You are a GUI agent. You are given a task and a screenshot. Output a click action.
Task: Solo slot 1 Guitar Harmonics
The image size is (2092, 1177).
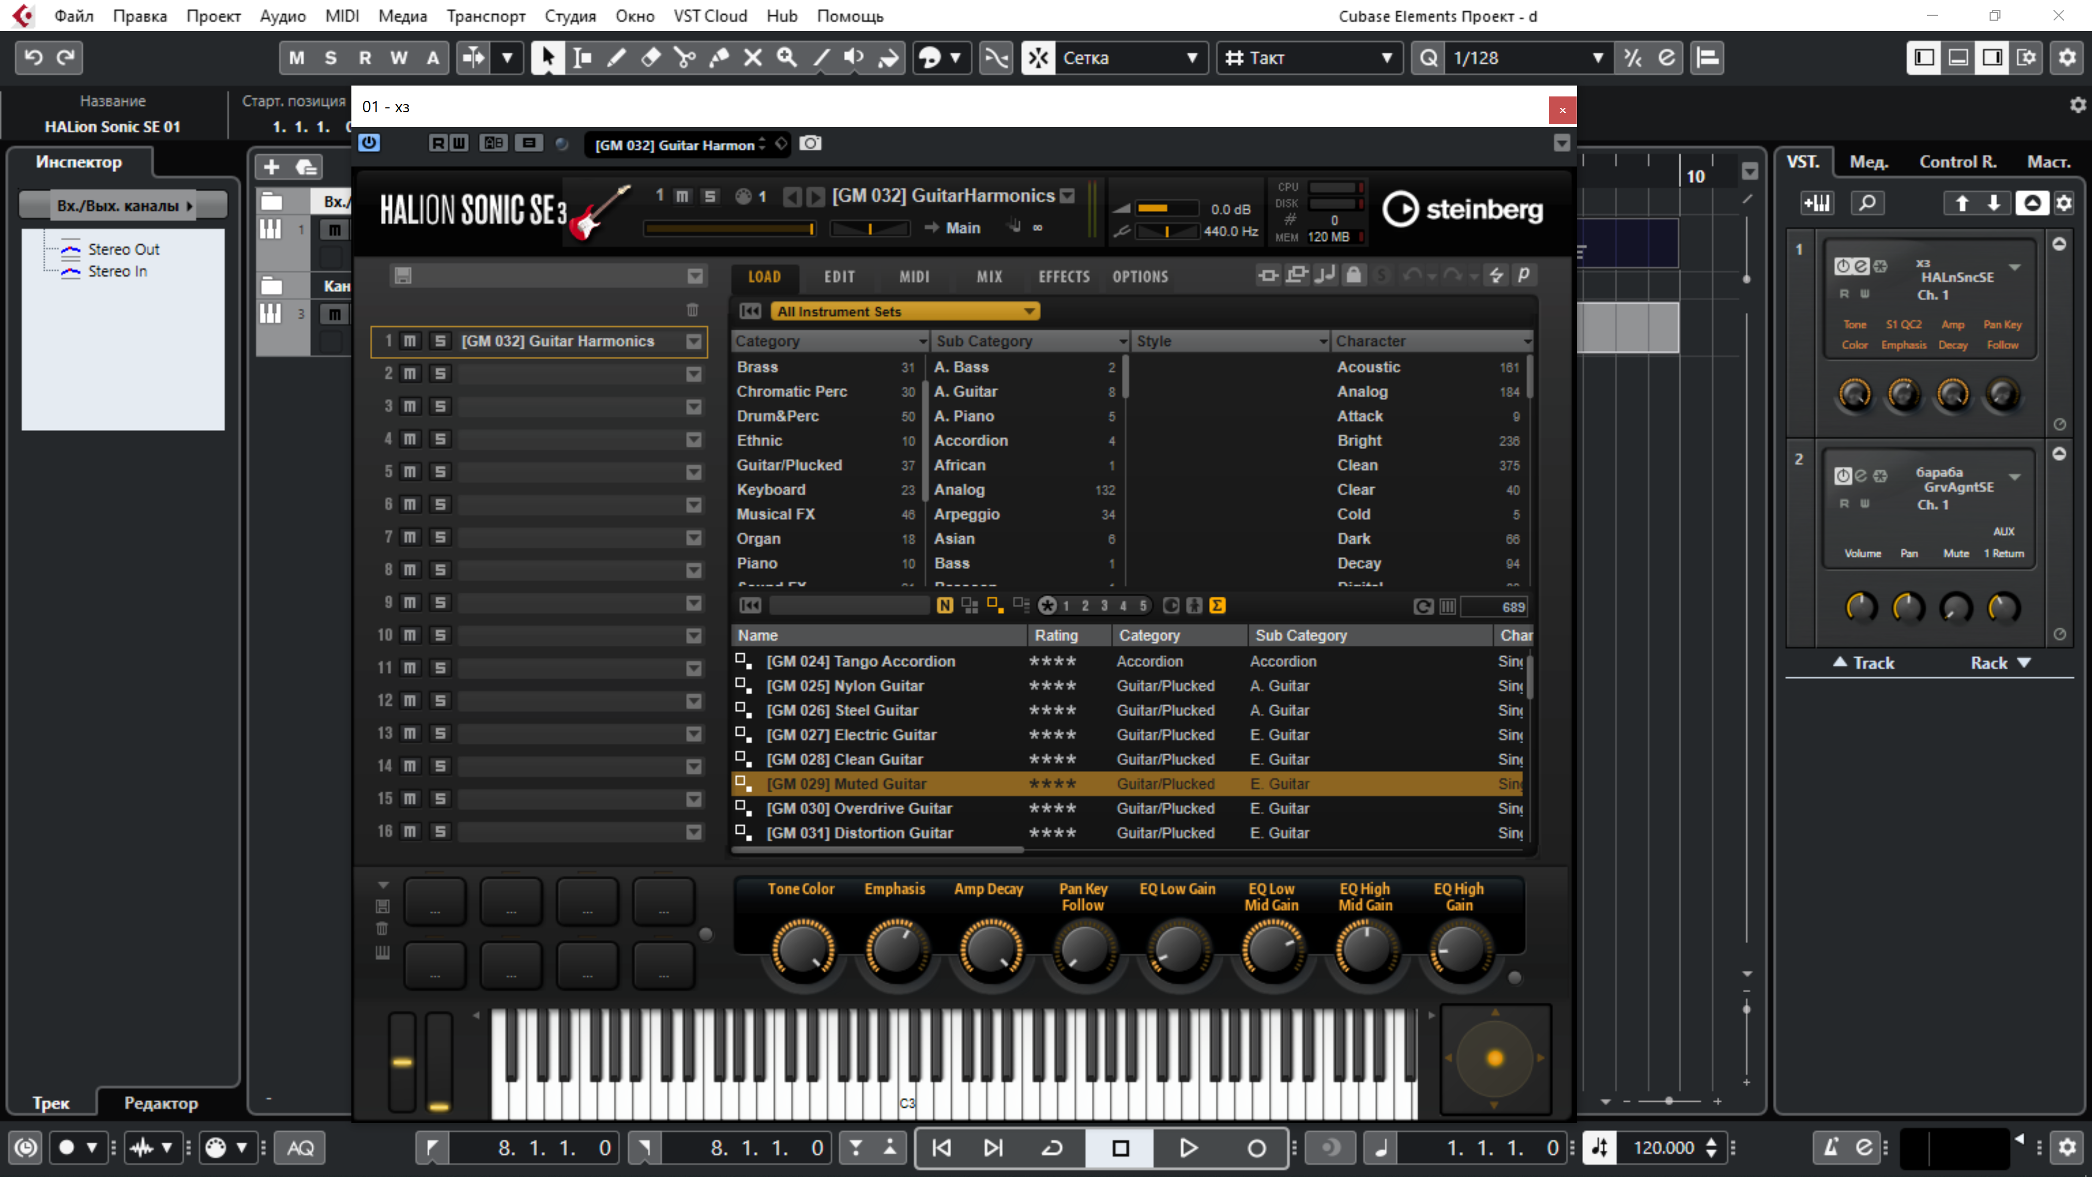tap(440, 341)
